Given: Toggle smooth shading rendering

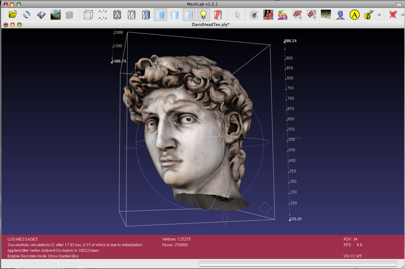Looking at the screenshot, I should [x=174, y=15].
